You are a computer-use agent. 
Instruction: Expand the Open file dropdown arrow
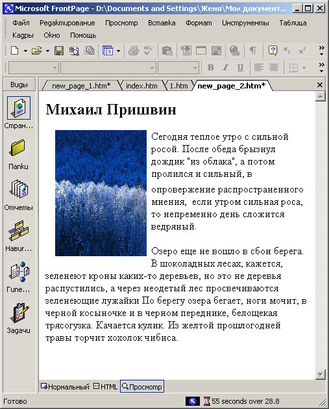47,51
